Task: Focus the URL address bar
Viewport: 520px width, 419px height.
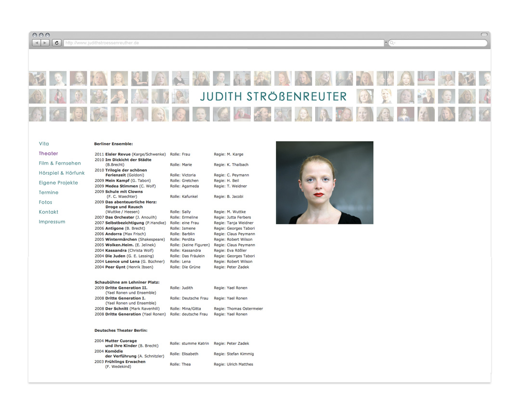Action: (x=224, y=43)
